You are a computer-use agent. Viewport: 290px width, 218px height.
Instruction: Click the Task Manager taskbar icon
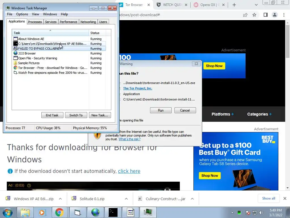(148, 212)
